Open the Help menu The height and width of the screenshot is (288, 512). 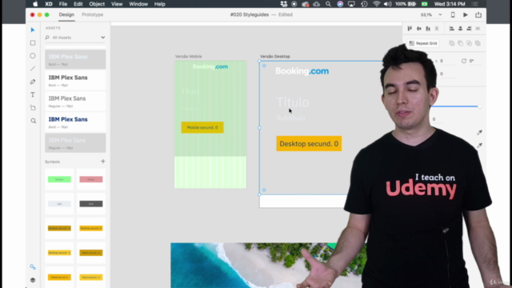tap(160, 4)
